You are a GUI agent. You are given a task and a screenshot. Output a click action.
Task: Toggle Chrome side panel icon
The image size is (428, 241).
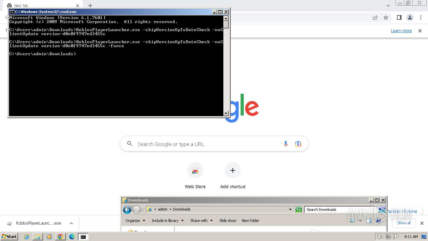399,17
